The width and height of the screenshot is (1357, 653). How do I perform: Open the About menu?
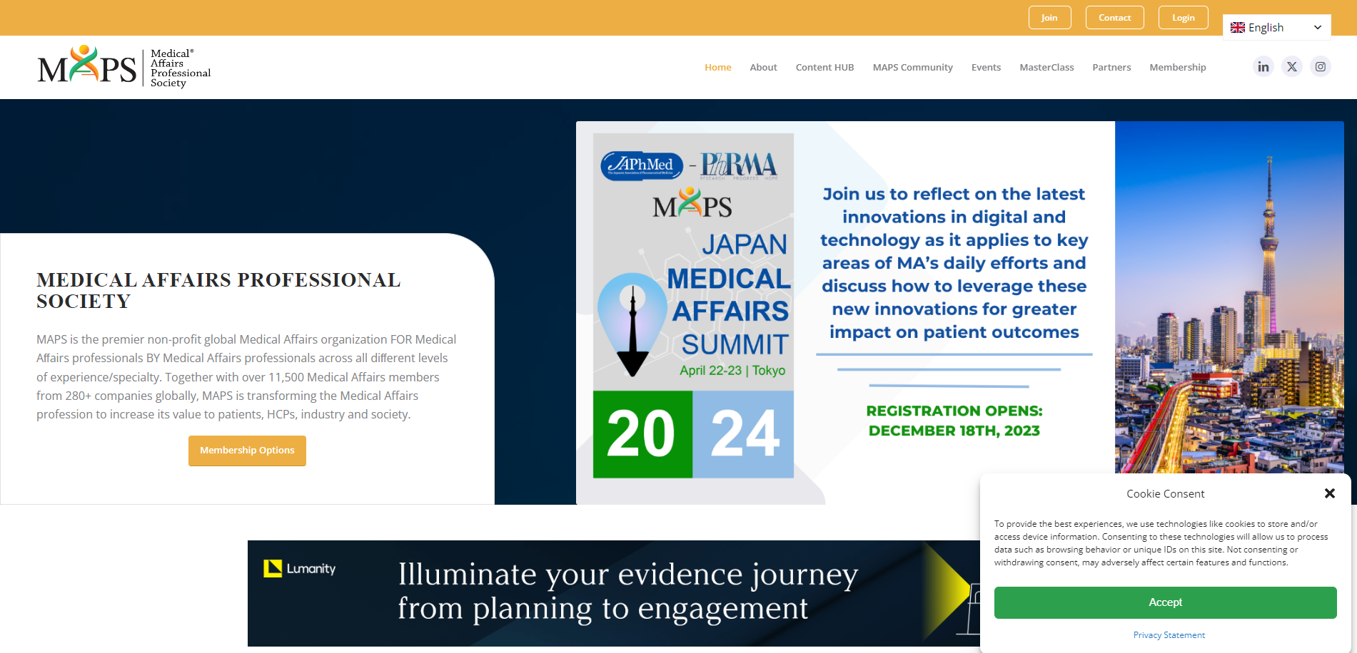point(763,68)
